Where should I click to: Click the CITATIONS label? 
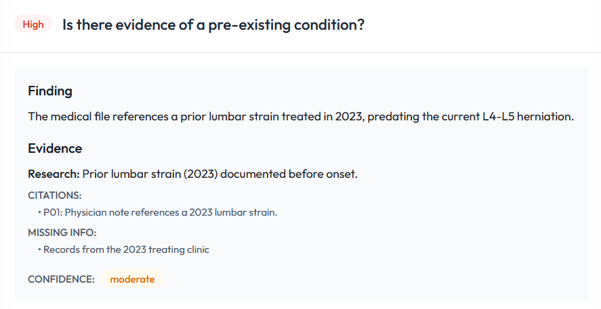click(54, 195)
